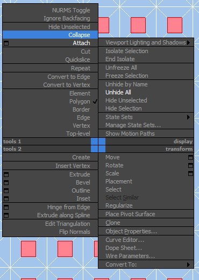The height and width of the screenshot is (280, 199).
Task: Open Hinge from Edge settings icon
Action: [6, 207]
